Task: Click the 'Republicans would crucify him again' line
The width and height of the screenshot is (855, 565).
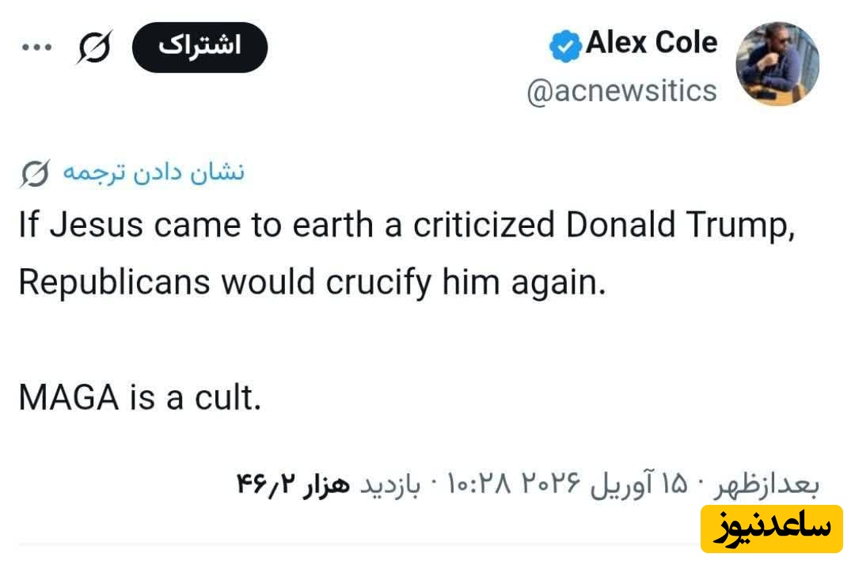Action: click(x=312, y=282)
